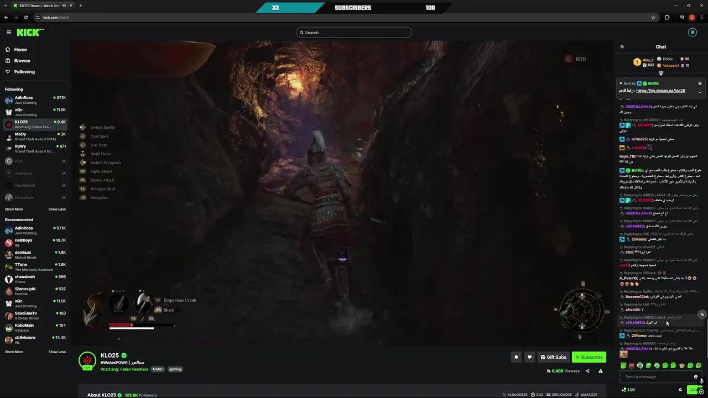Image resolution: width=708 pixels, height=398 pixels.
Task: Open the hamburger menu beside Kick logo
Action: point(8,33)
